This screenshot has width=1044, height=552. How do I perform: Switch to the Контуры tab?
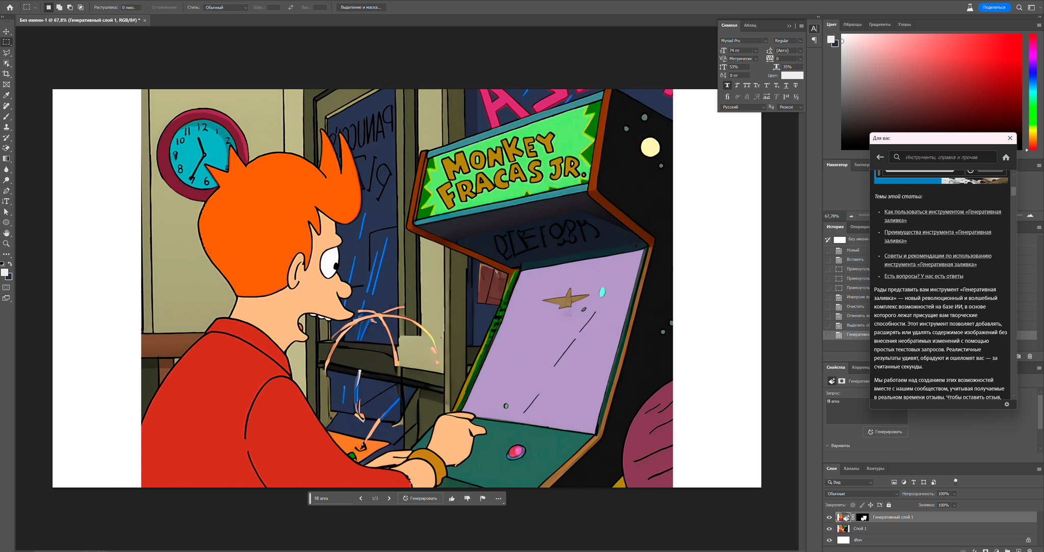coord(875,468)
